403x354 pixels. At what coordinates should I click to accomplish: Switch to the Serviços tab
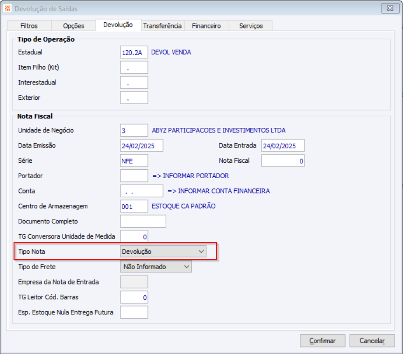point(251,26)
